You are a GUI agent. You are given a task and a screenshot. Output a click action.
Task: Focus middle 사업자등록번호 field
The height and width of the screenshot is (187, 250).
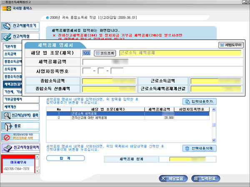[101, 71]
